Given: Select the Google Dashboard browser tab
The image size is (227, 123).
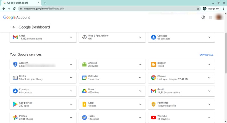Looking at the screenshot, I should pos(21,3).
